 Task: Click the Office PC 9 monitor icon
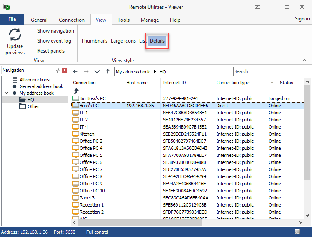pos(76,183)
